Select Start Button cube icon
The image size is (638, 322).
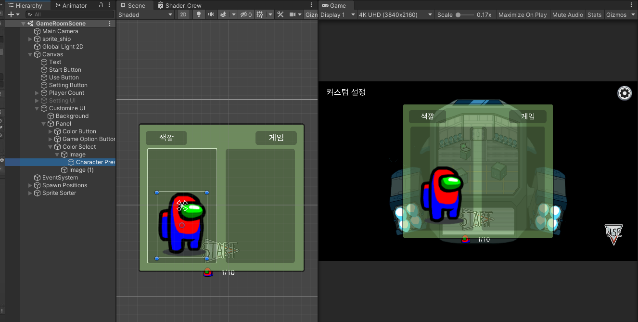44,70
